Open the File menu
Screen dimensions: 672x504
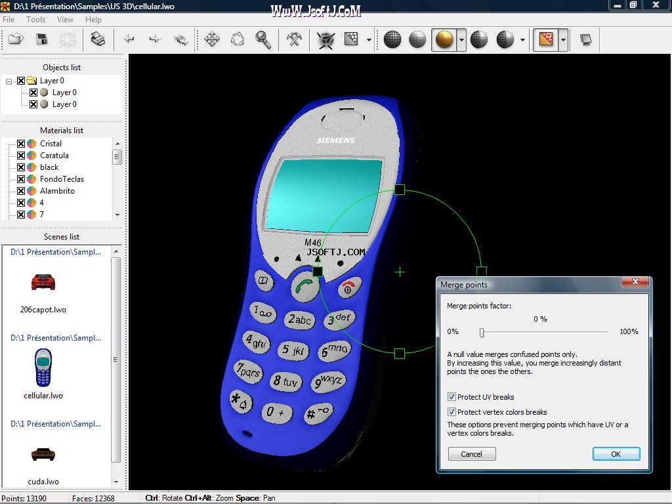(x=9, y=19)
